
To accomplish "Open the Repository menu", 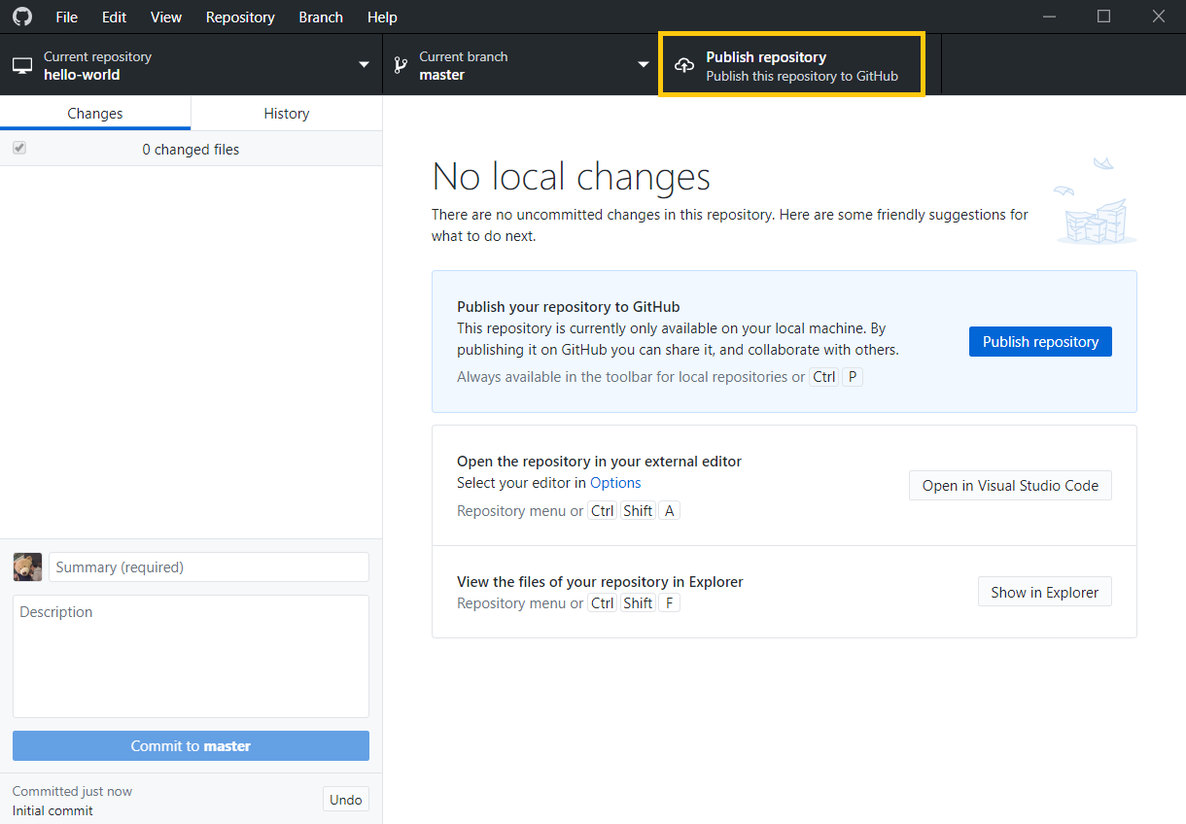I will click(240, 17).
